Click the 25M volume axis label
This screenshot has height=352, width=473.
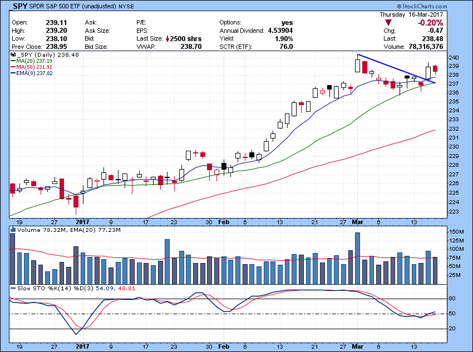(x=455, y=275)
